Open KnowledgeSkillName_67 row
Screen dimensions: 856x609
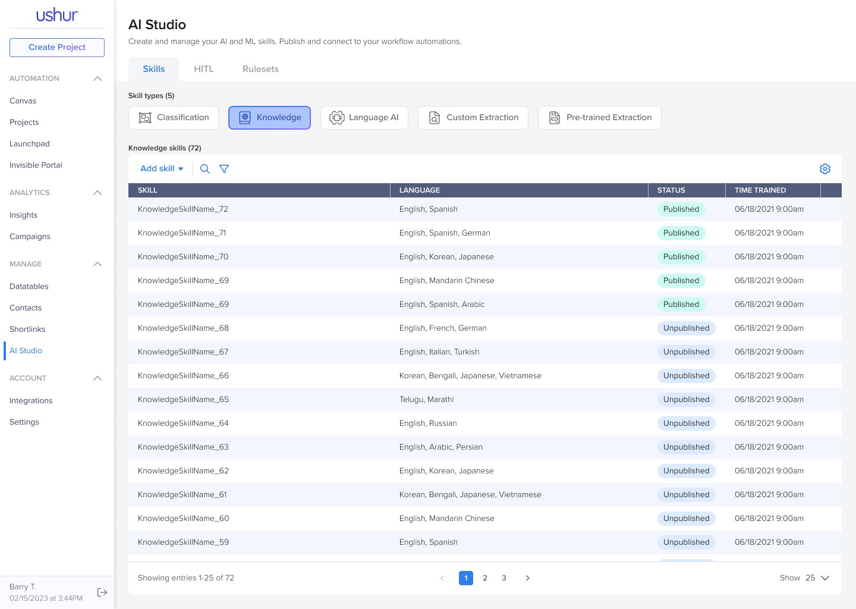click(x=485, y=352)
